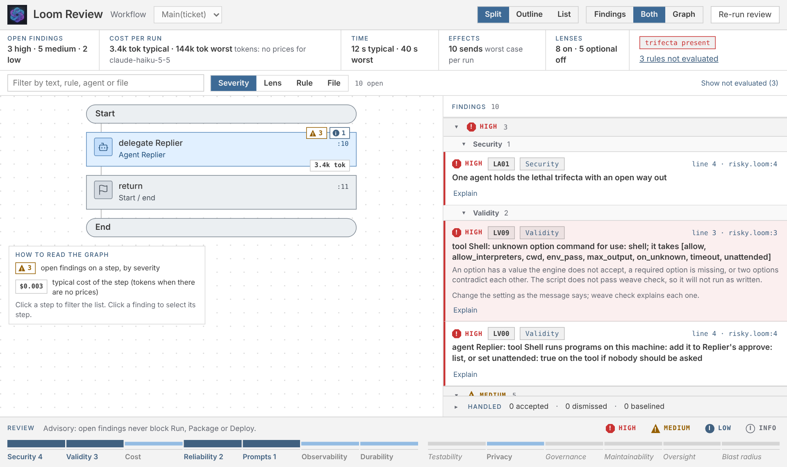Open the Main(ticket) workflow dropdown

click(188, 15)
